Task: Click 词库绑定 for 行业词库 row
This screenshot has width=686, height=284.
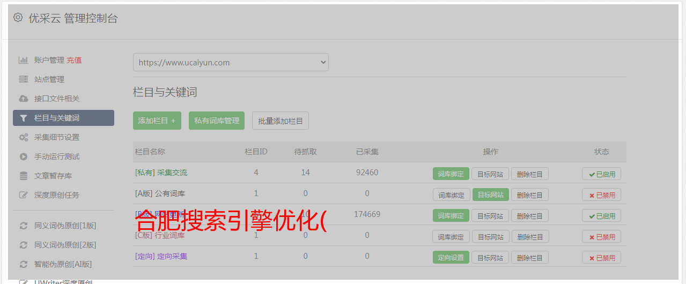Action: [x=451, y=236]
